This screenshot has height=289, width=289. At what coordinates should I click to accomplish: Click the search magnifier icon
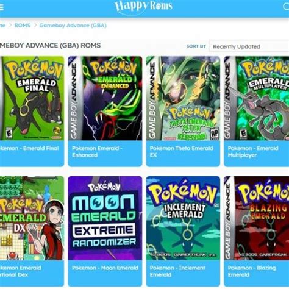[x=286, y=7]
